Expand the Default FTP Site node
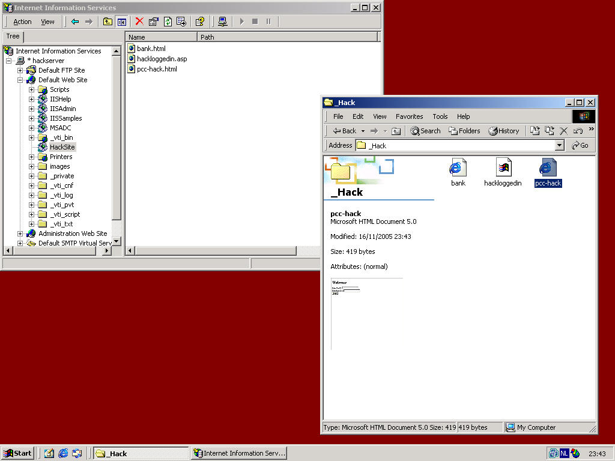The image size is (615, 461). coord(20,71)
